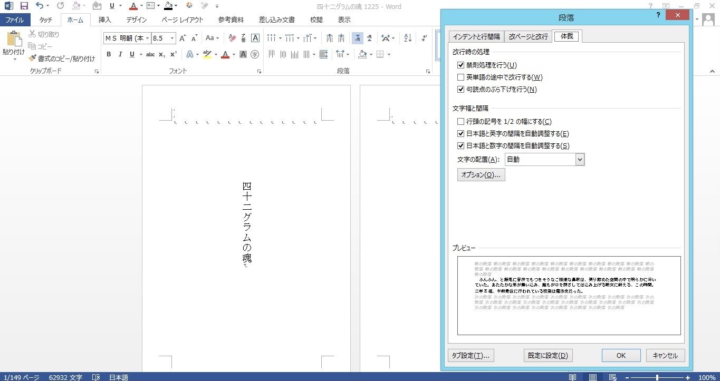
Task: Open the font name dropdown (ＭＳ 明朝)
Action: (147, 38)
